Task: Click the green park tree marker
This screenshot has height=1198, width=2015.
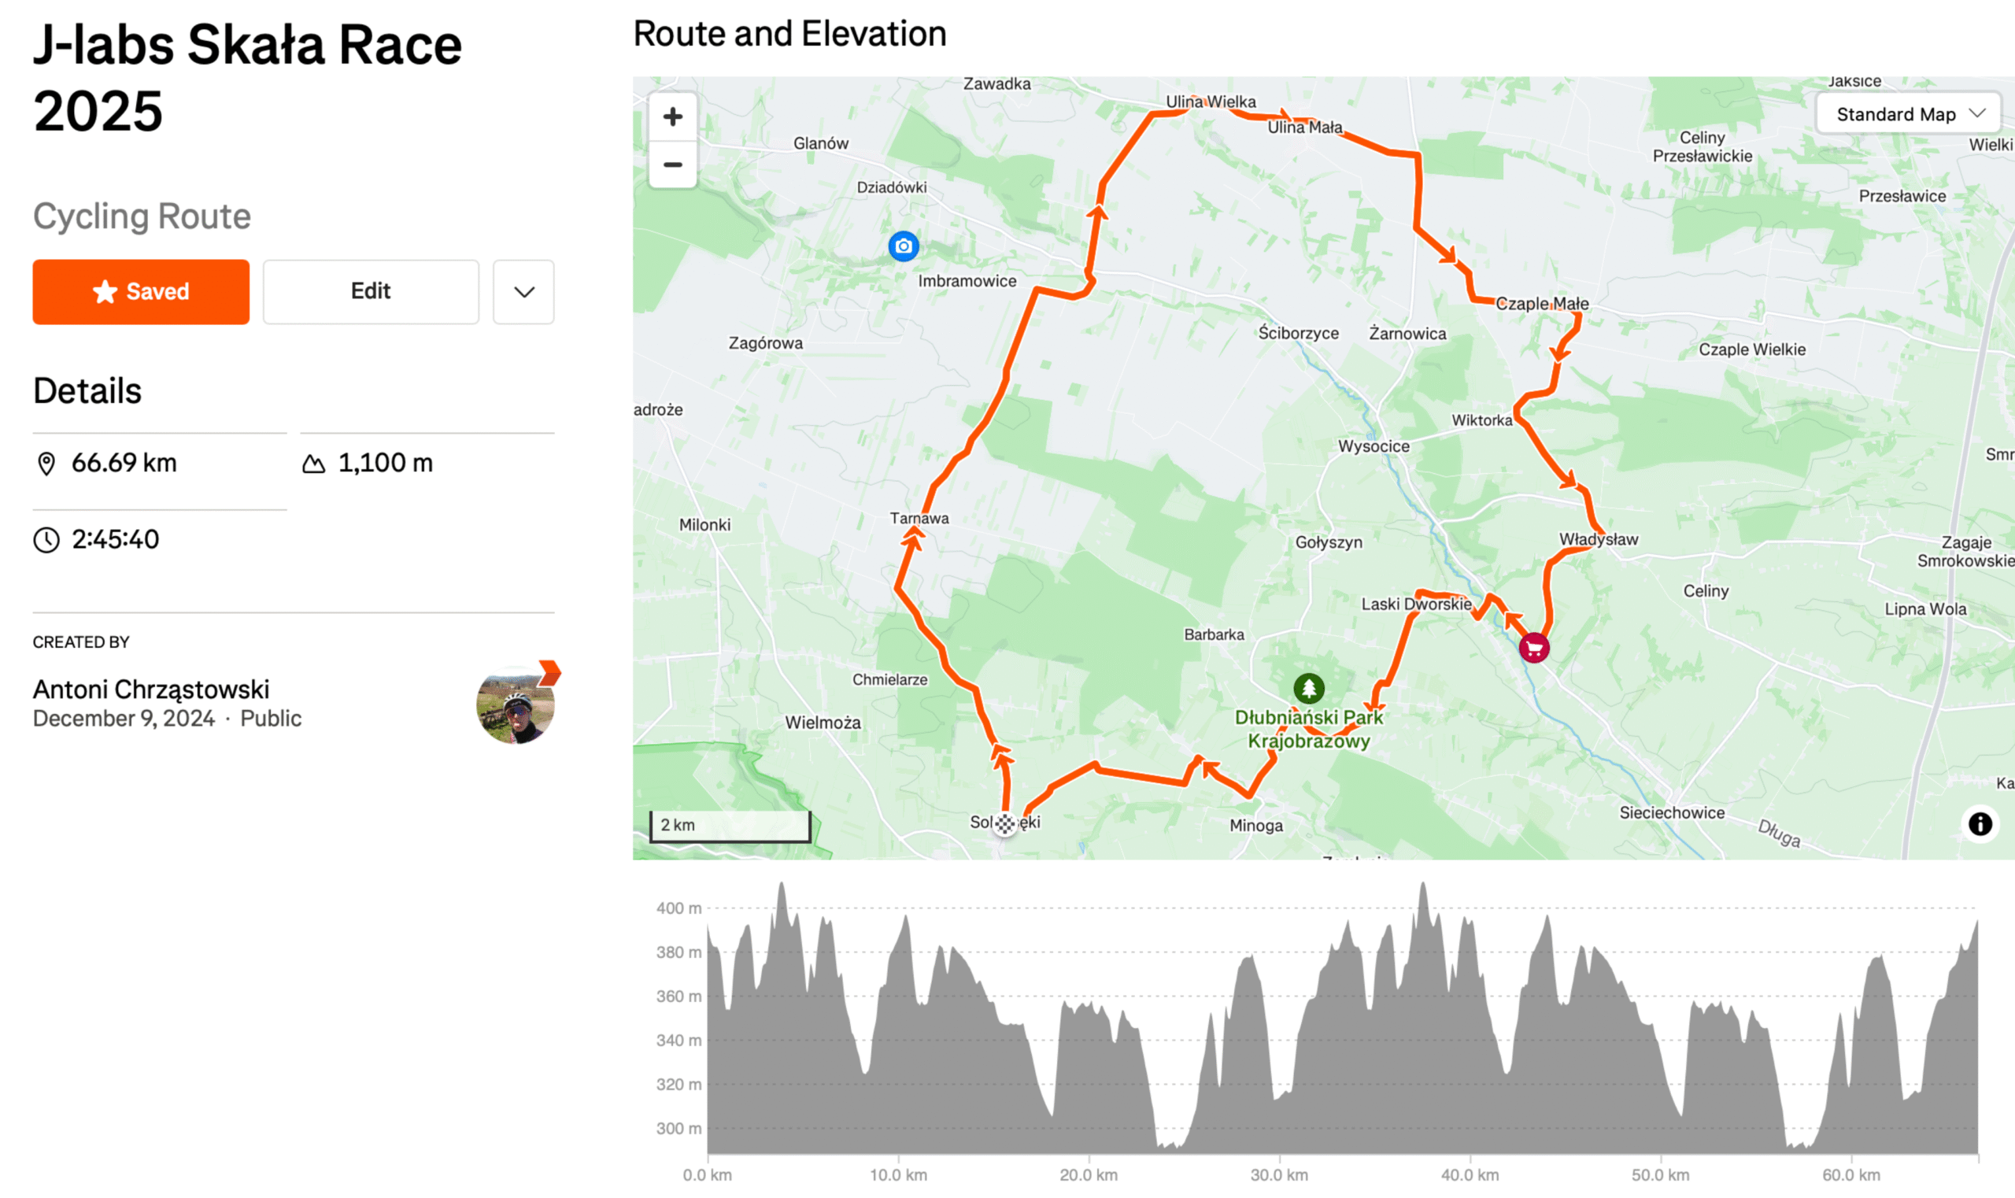Action: tap(1309, 689)
